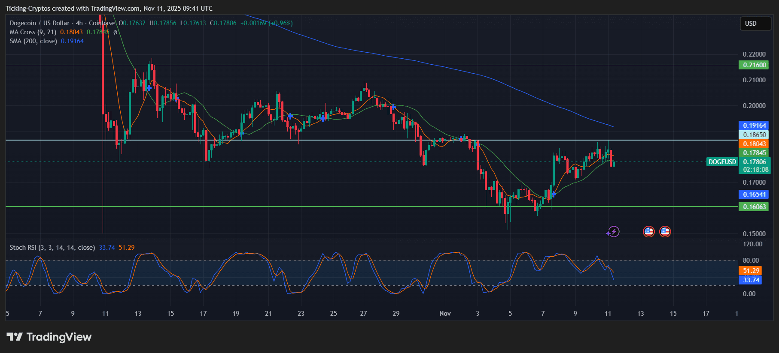This screenshot has height=353, width=779.
Task: Select the Stoch RSI indicator legend
Action: point(52,248)
